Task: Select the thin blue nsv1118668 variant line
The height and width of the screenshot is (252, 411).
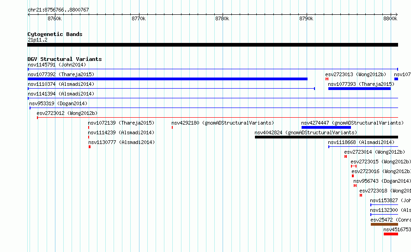Action: click(363, 147)
